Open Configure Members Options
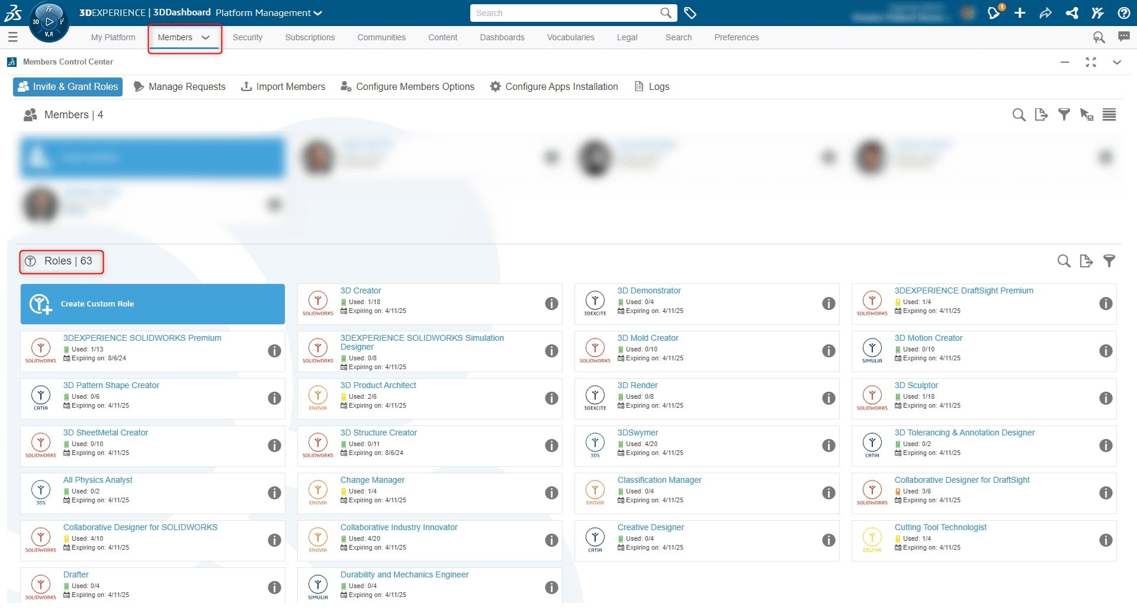 [407, 86]
